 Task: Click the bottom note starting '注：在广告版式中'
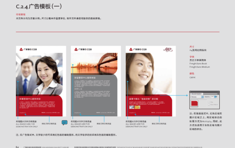click(66, 135)
